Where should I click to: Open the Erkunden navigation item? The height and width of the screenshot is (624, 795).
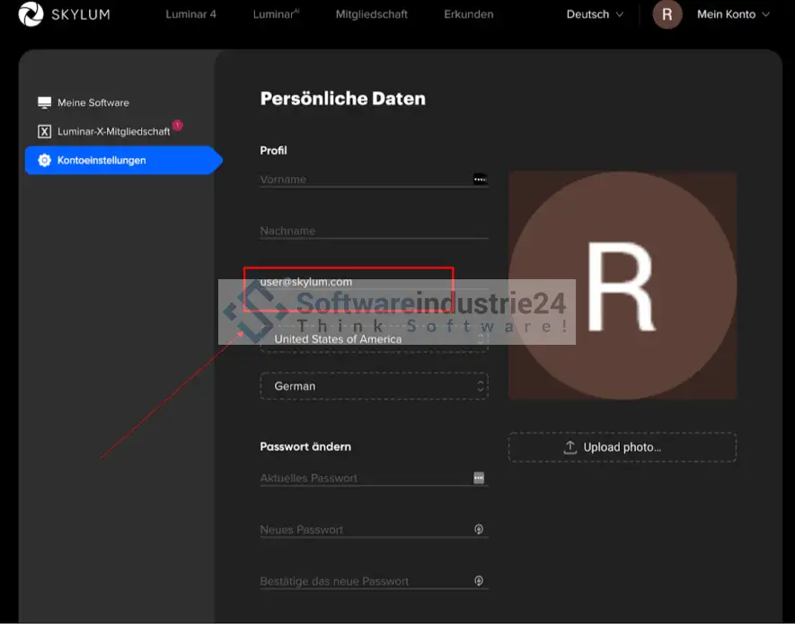click(x=468, y=14)
